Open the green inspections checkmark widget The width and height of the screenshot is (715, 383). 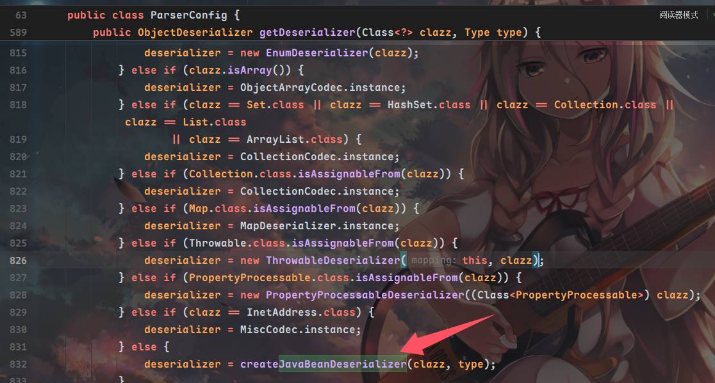[712, 15]
